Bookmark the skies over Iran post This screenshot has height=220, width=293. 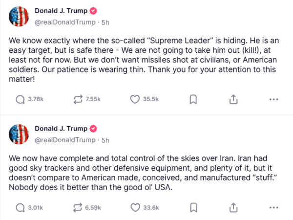tap(193, 208)
